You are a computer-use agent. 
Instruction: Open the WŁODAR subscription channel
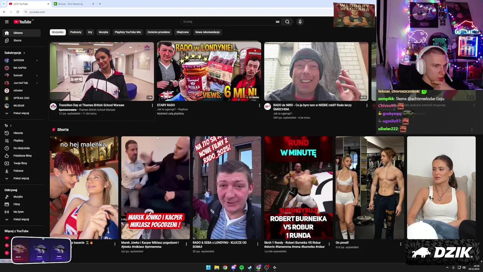(21, 106)
